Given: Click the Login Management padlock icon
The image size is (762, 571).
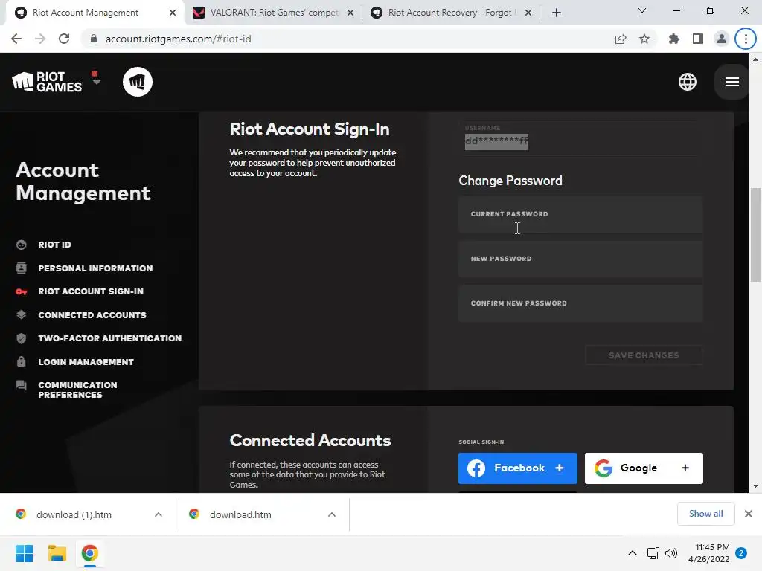Looking at the screenshot, I should pos(22,362).
